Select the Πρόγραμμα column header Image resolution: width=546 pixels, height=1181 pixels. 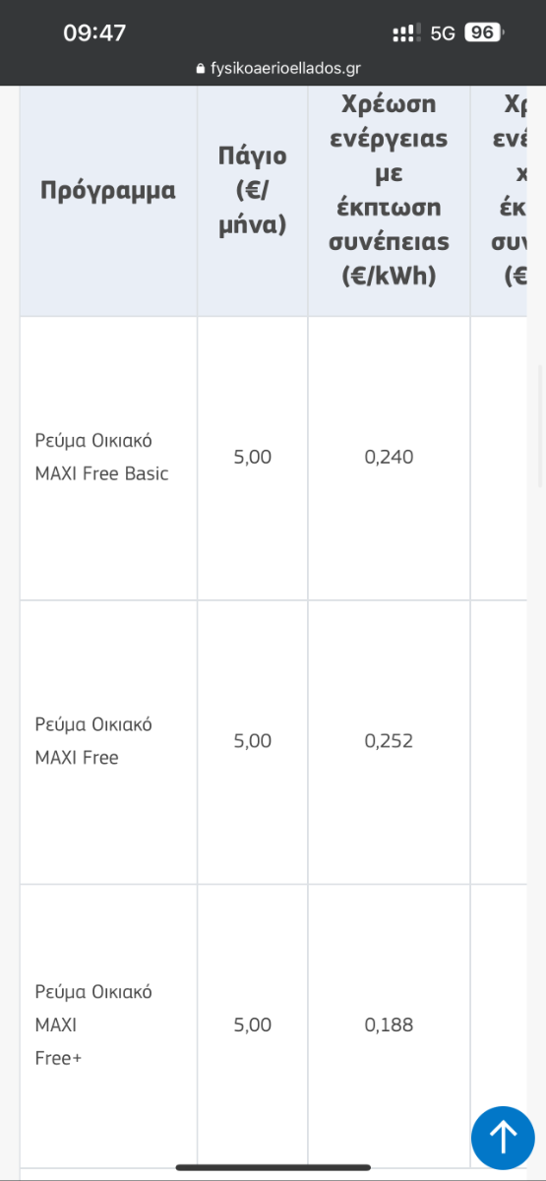point(108,191)
